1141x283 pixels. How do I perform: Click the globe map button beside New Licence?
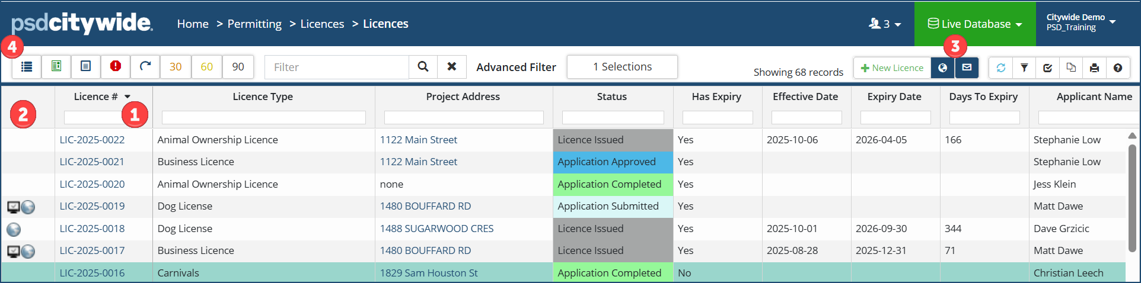coord(942,68)
